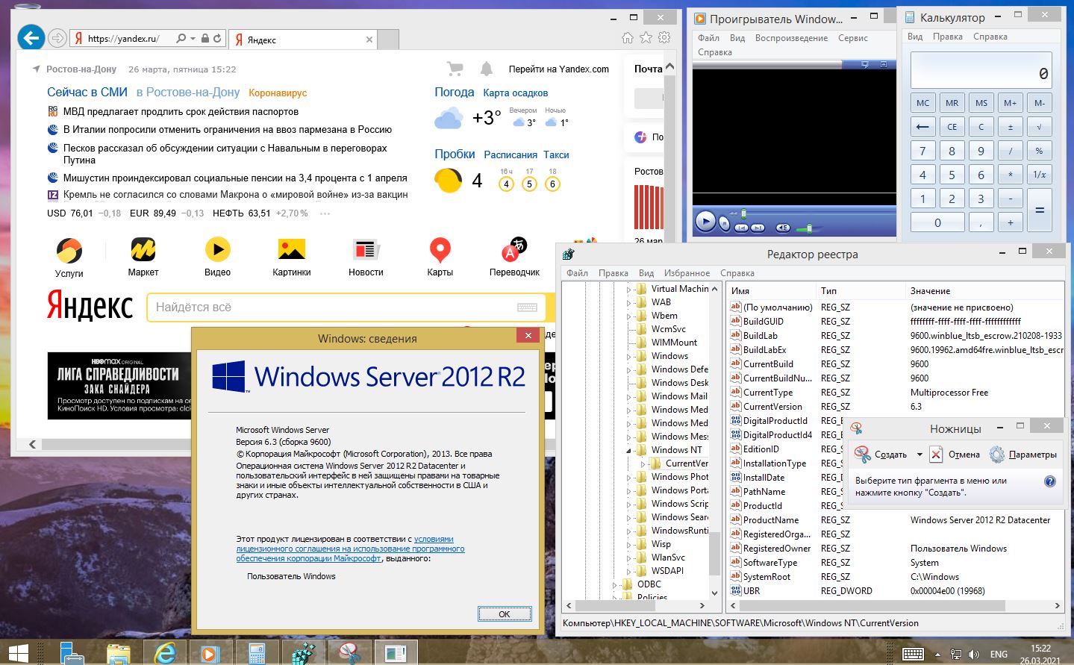The height and width of the screenshot is (665, 1074).
Task: Open Файл menu in Registry Editor
Action: point(577,273)
